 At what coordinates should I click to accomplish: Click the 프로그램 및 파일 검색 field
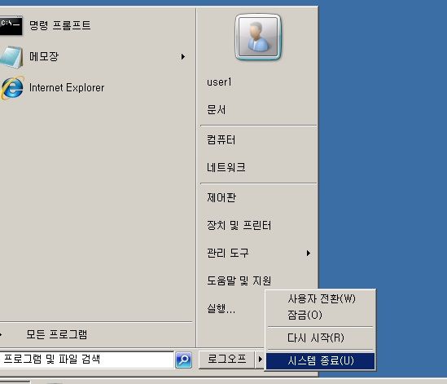point(86,360)
